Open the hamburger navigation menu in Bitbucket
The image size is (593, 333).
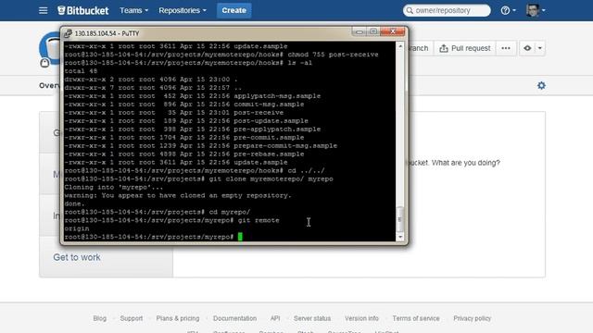[44, 10]
